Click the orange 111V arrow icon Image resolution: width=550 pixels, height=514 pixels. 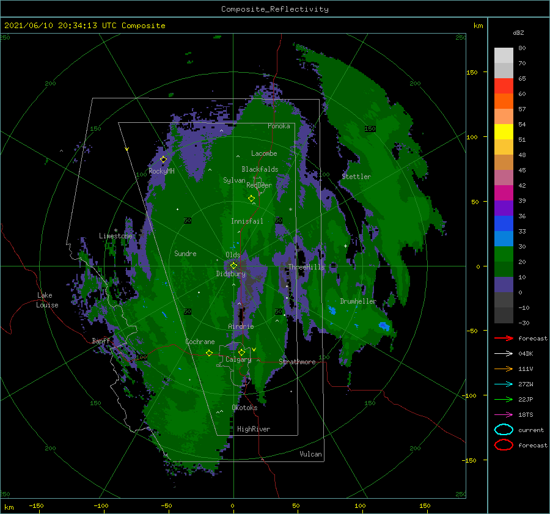pos(504,369)
